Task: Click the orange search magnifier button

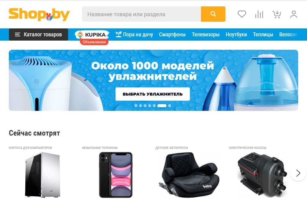Action: [213, 14]
